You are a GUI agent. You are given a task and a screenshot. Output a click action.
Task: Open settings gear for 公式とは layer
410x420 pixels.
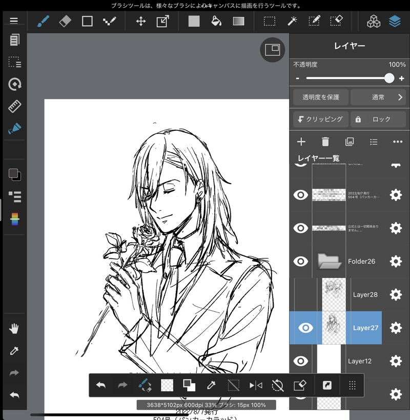click(x=396, y=228)
